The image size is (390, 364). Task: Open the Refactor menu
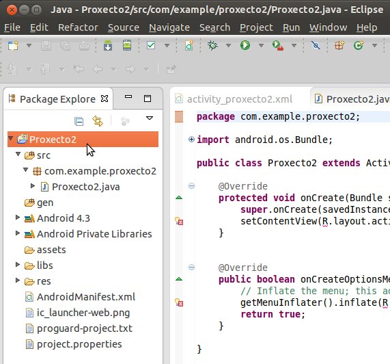(x=78, y=27)
